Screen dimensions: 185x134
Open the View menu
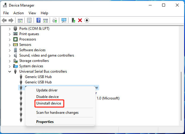point(32,13)
